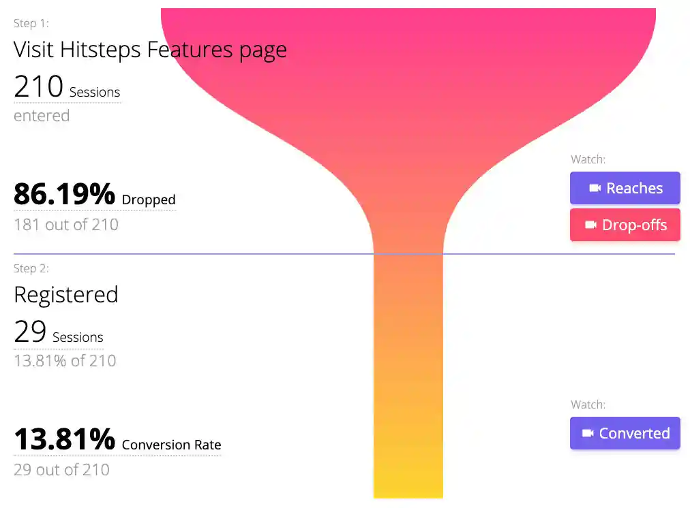Viewport: 690px width, 508px height.
Task: Click the camera icon on Drop-offs button
Action: point(590,225)
